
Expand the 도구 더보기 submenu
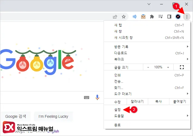[147, 94]
